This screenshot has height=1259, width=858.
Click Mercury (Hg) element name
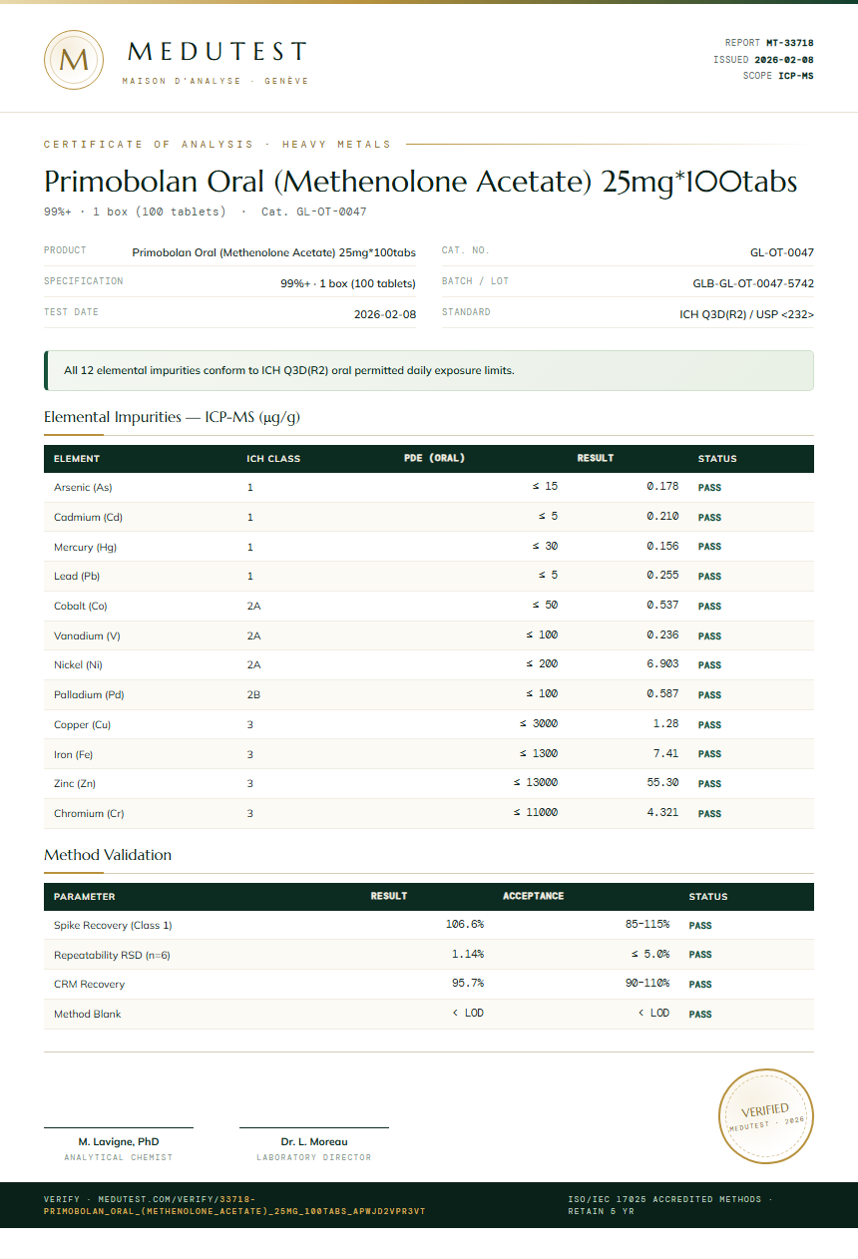point(85,547)
